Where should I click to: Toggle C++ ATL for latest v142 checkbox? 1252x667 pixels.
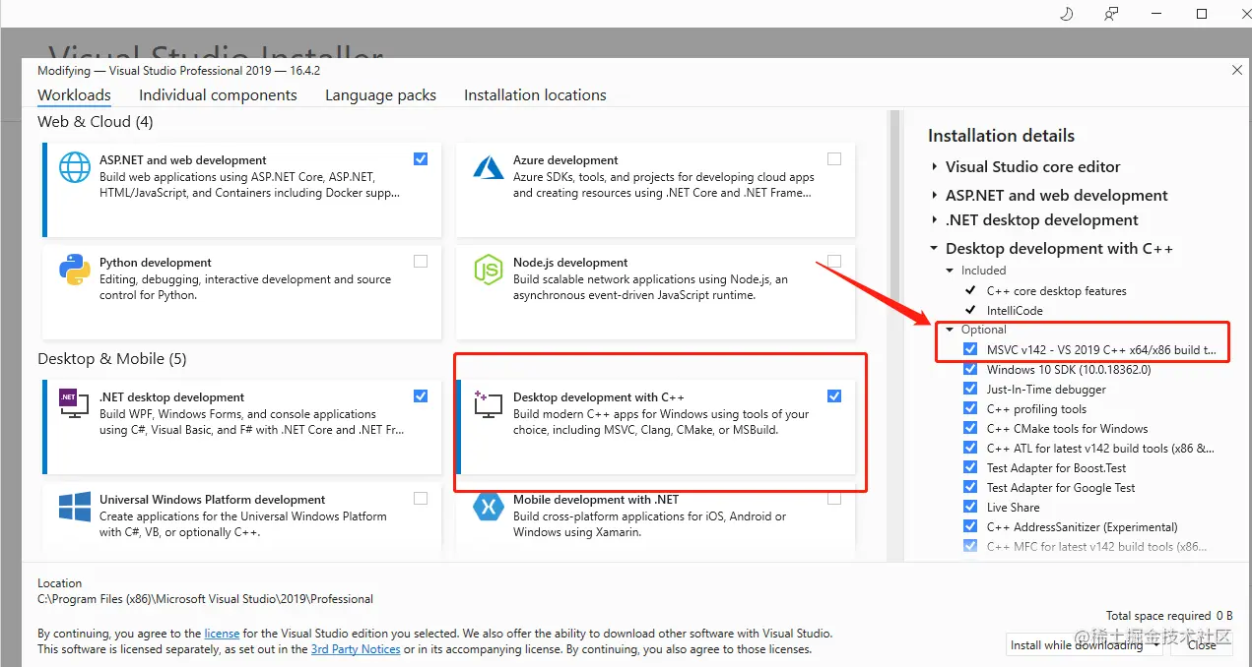tap(970, 448)
